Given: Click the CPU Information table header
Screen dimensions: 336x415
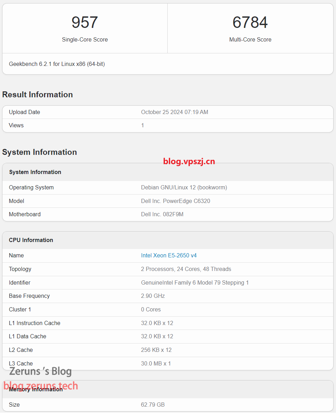Looking at the screenshot, I should click(x=31, y=240).
